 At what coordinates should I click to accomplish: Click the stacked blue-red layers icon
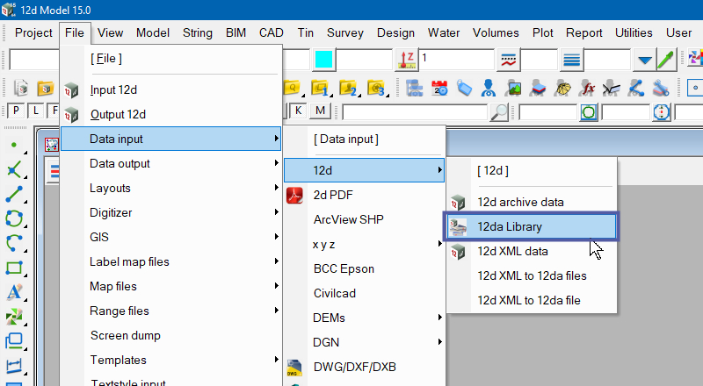pyautogui.click(x=538, y=88)
